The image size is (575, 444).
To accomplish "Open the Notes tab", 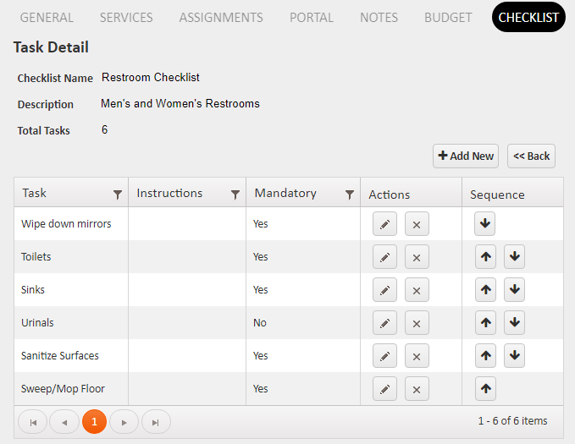I will (x=379, y=17).
